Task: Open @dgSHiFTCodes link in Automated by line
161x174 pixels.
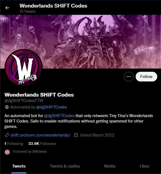Action: 52,107
